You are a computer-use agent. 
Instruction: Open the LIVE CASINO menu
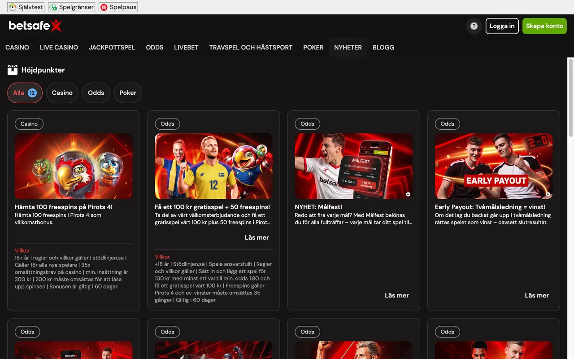point(59,48)
